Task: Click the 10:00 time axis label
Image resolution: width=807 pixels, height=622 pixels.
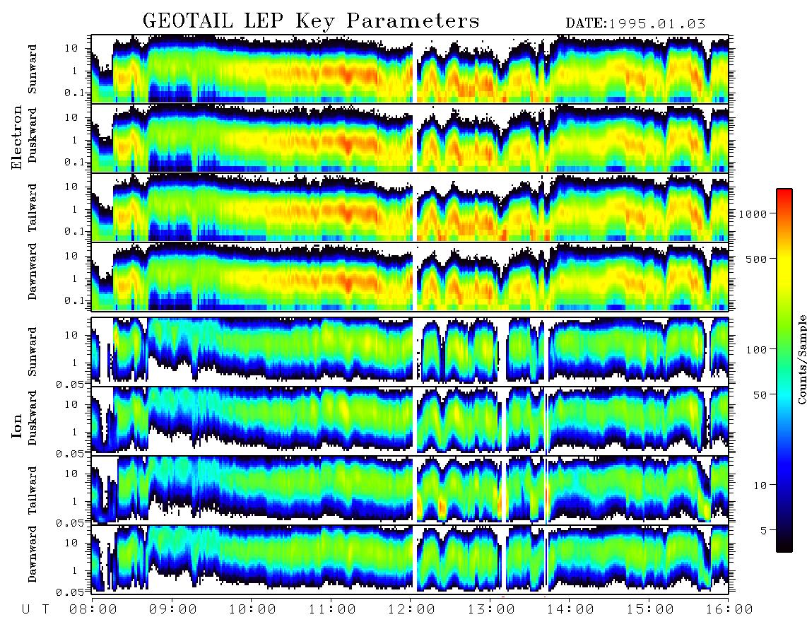Action: (252, 609)
